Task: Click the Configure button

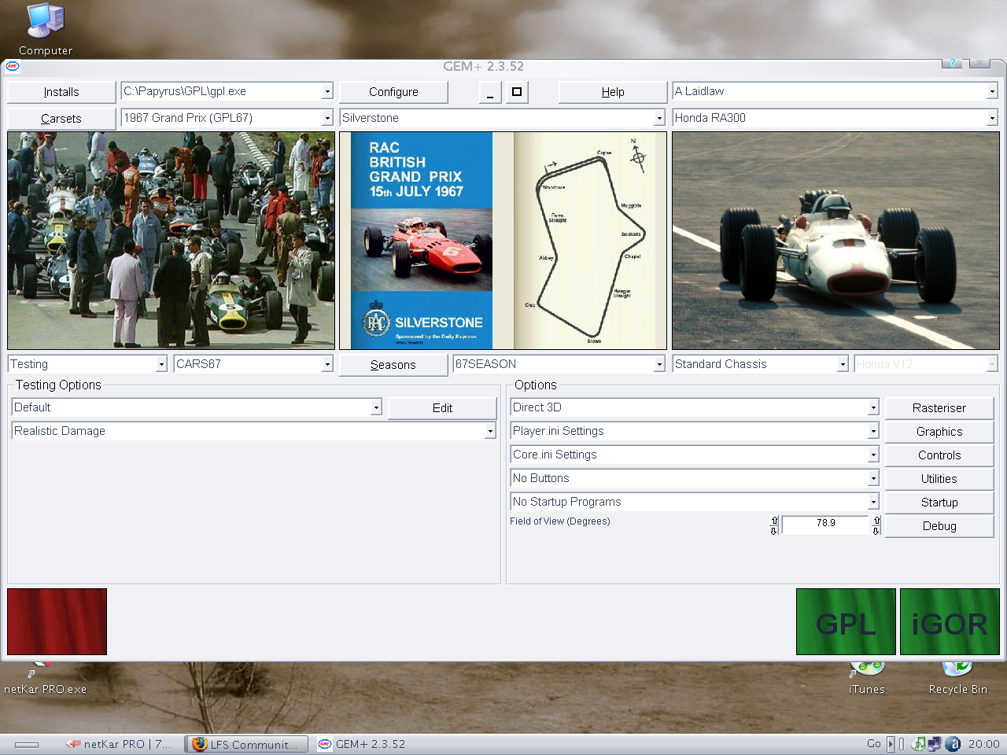Action: [x=393, y=92]
